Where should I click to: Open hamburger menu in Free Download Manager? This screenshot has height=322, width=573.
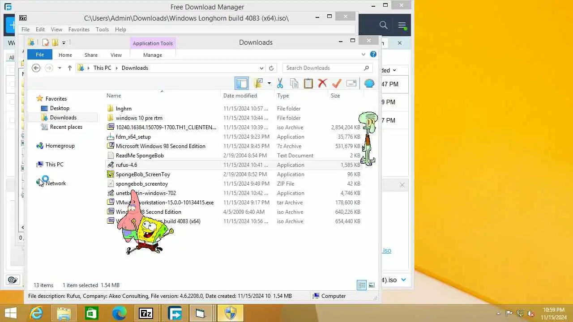pyautogui.click(x=402, y=25)
